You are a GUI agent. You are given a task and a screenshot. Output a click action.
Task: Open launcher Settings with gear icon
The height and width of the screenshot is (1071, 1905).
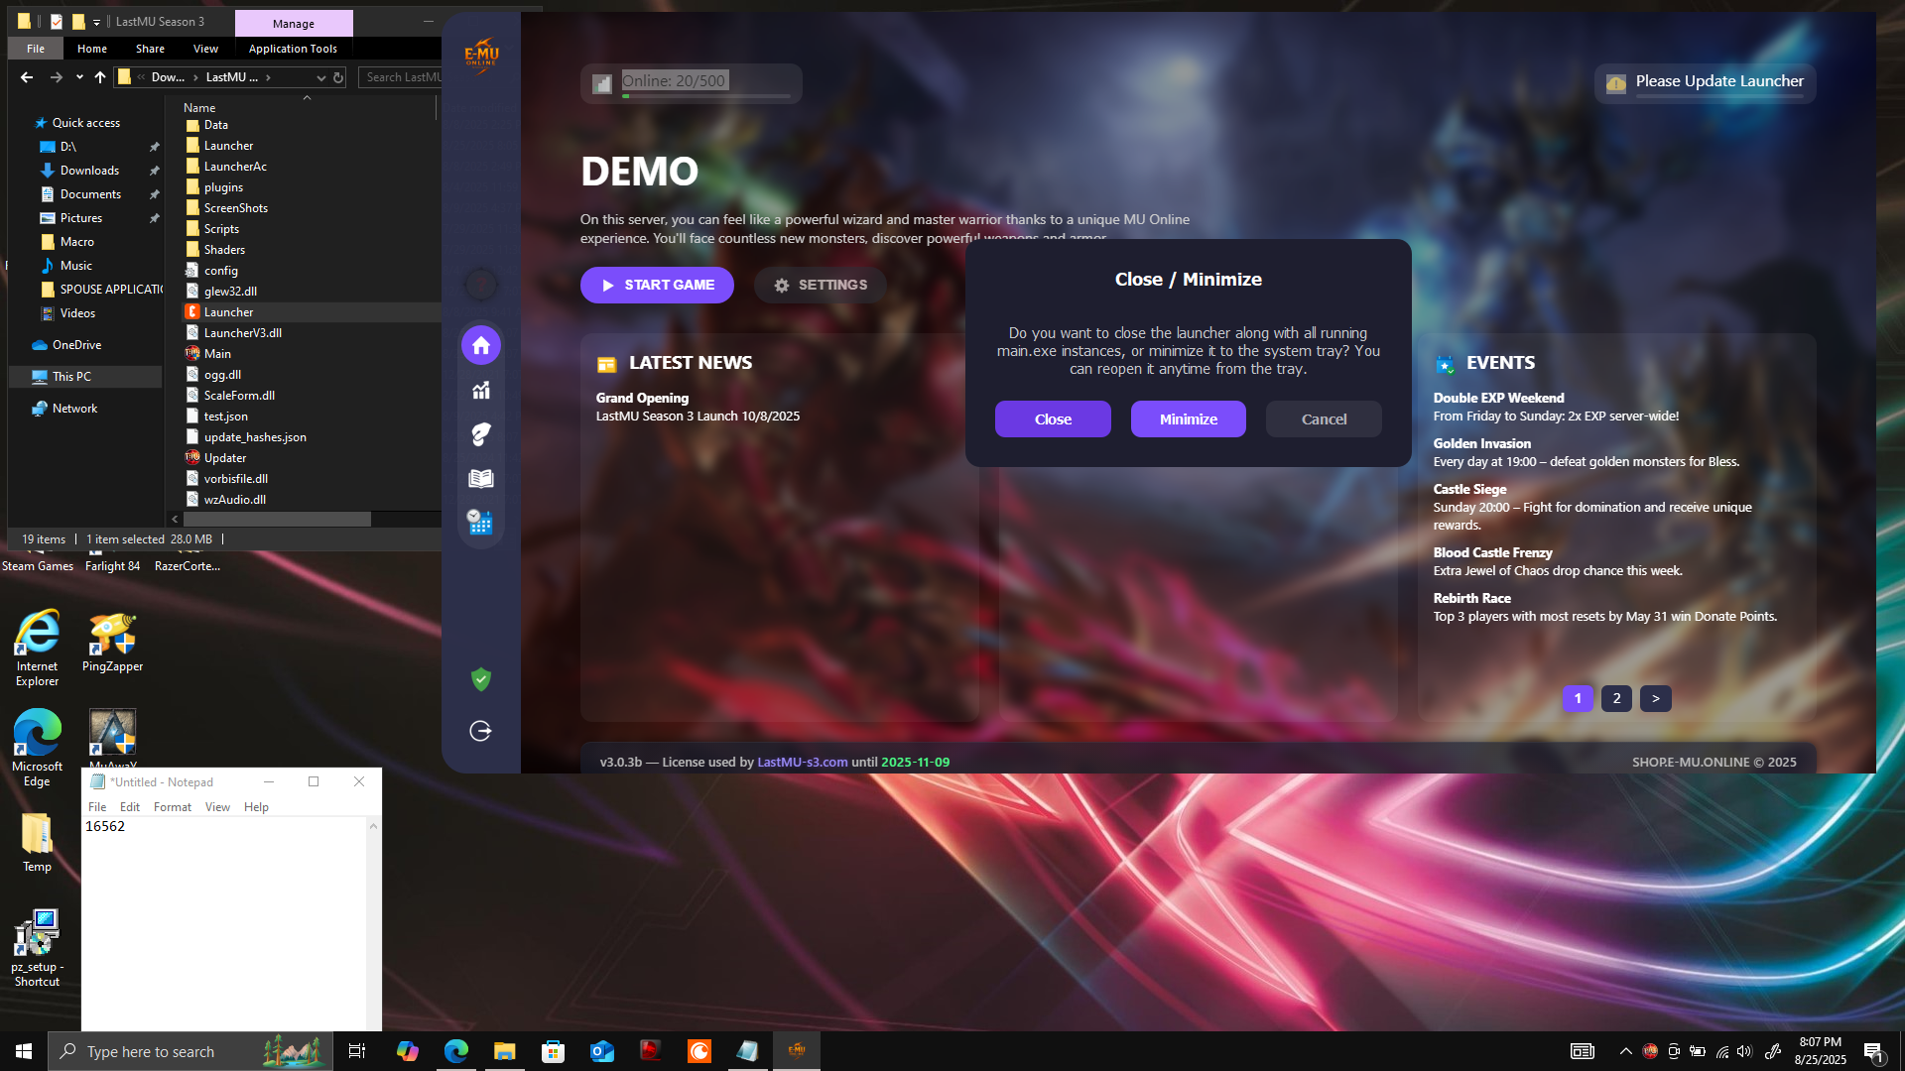(820, 286)
